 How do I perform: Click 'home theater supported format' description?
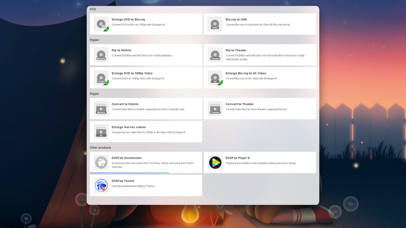coord(256,109)
